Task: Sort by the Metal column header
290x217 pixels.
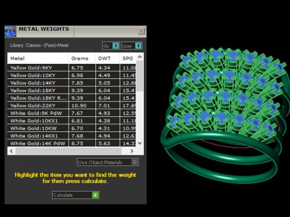Action: 38,58
